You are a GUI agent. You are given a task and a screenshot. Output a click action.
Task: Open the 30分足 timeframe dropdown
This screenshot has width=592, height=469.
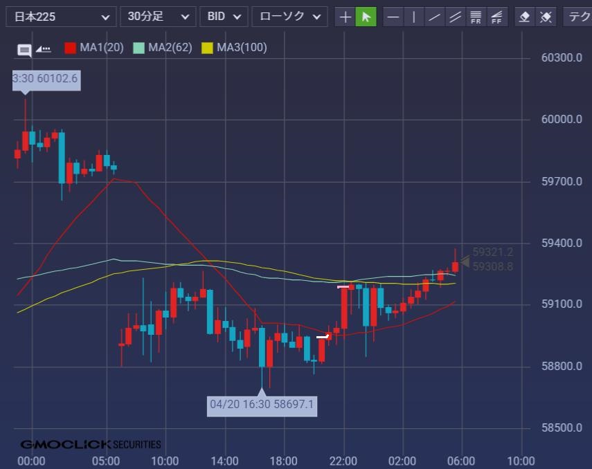[x=157, y=17]
